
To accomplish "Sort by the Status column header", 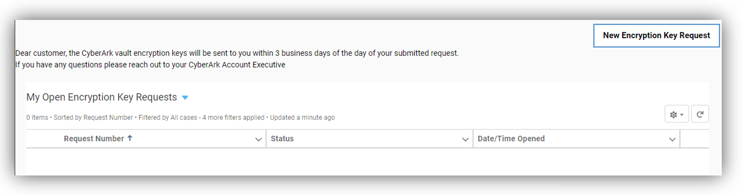I will point(282,139).
